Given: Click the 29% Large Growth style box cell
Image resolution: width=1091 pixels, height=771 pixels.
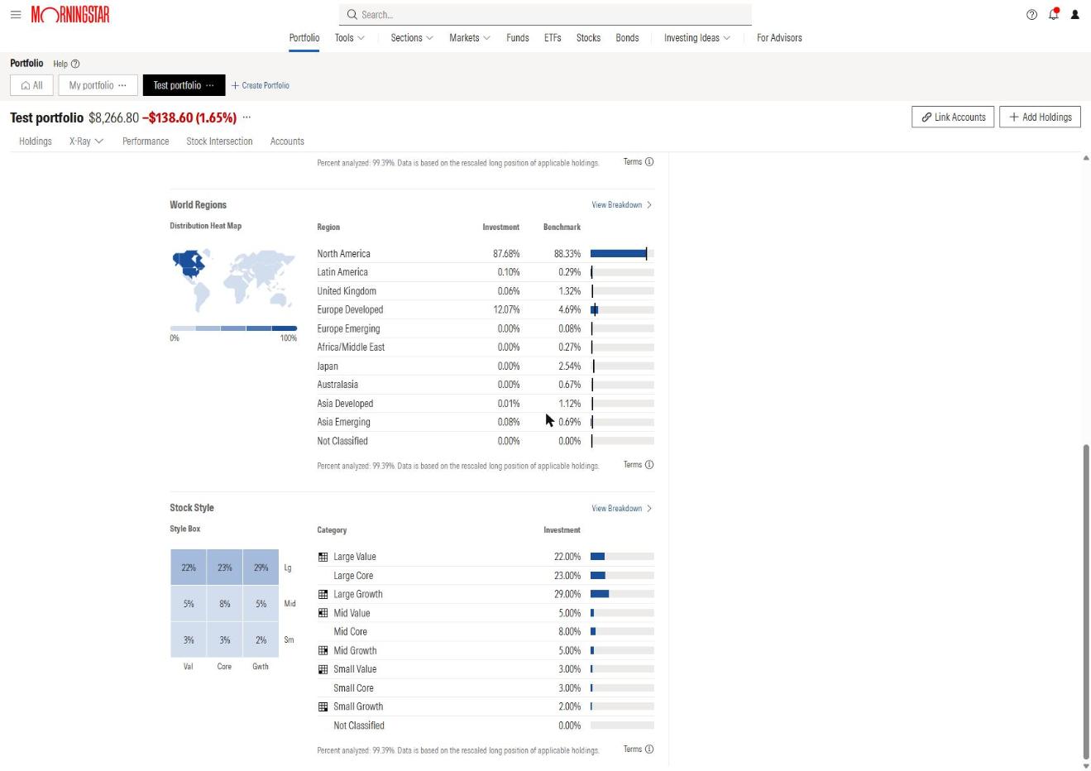Looking at the screenshot, I should point(261,567).
